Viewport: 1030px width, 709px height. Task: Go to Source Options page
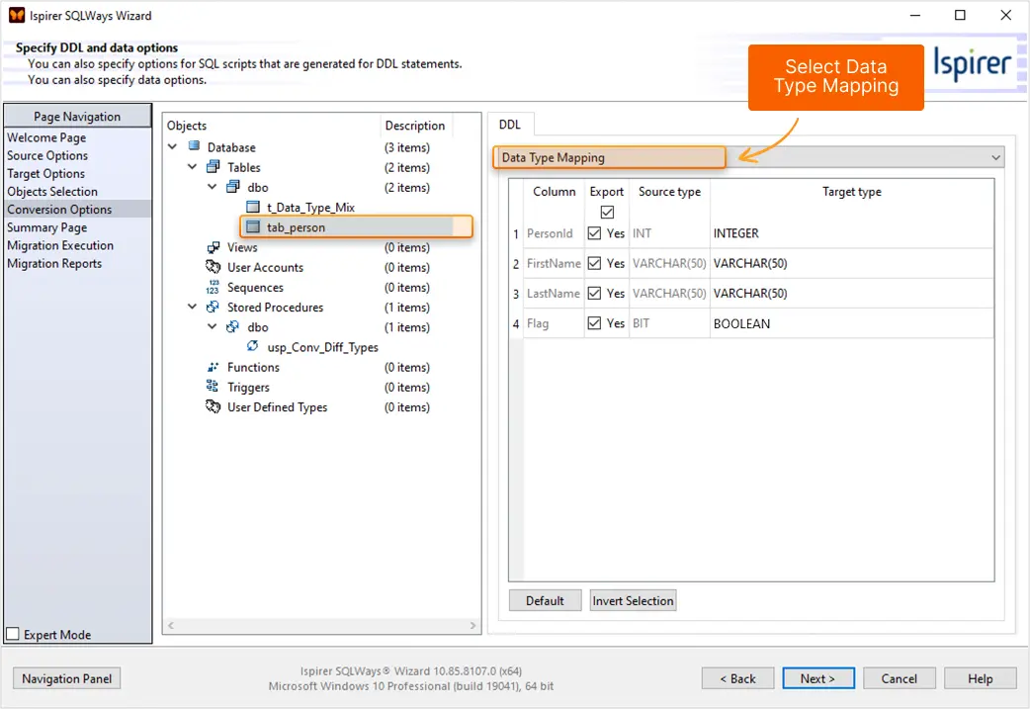47,155
